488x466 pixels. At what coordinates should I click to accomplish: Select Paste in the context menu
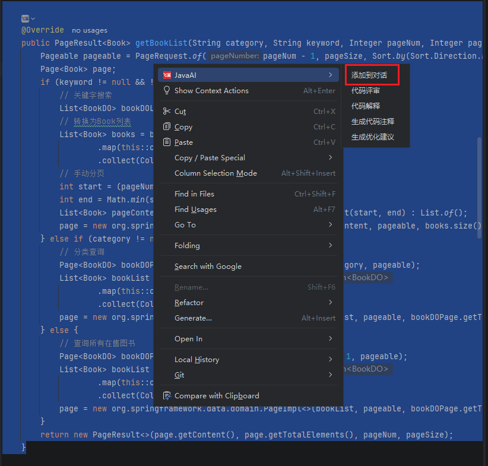(x=248, y=142)
